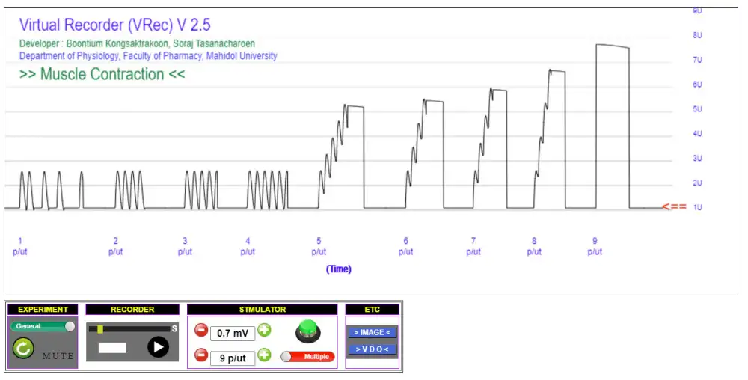The image size is (748, 380).
Task: Increase pulses per unit time with plus
Action: click(265, 355)
